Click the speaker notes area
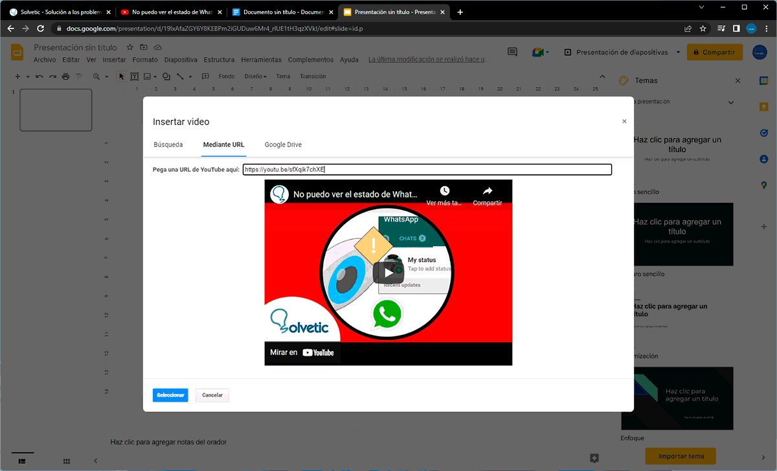This screenshot has width=777, height=471. pos(168,442)
